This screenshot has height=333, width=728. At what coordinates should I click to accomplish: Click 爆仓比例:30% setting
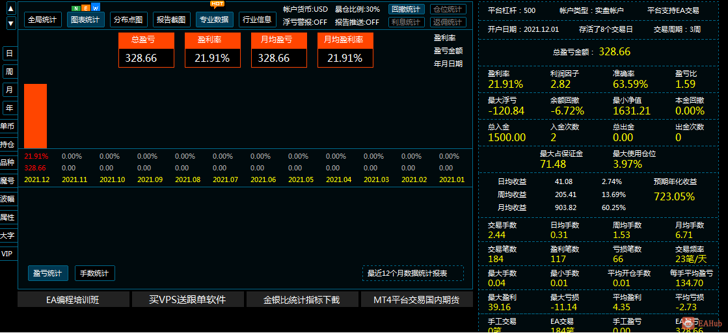pos(357,9)
